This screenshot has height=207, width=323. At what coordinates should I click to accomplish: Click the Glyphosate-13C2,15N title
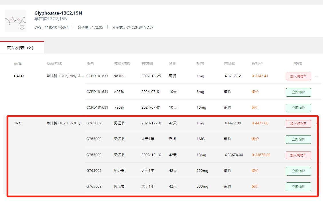[58, 13]
